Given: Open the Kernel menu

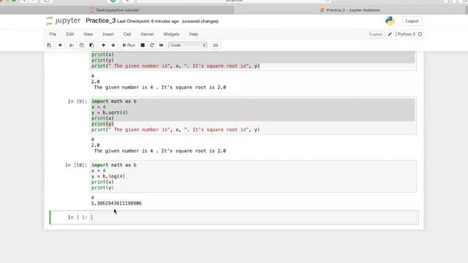Looking at the screenshot, I should tap(147, 34).
